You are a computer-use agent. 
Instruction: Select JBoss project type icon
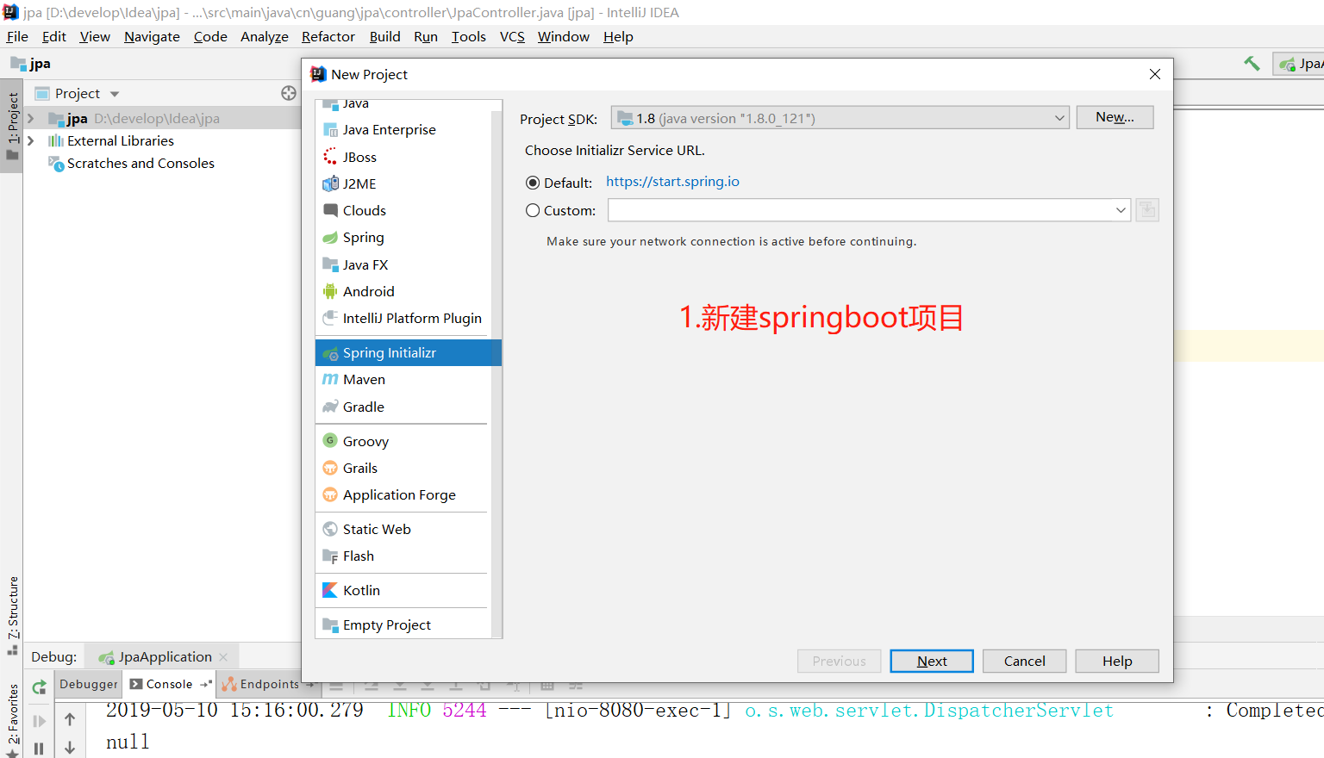[x=330, y=157]
